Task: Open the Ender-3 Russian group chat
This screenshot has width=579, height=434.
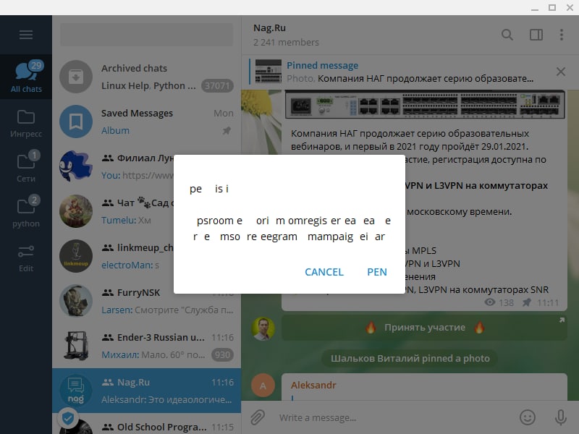Action: click(x=147, y=346)
